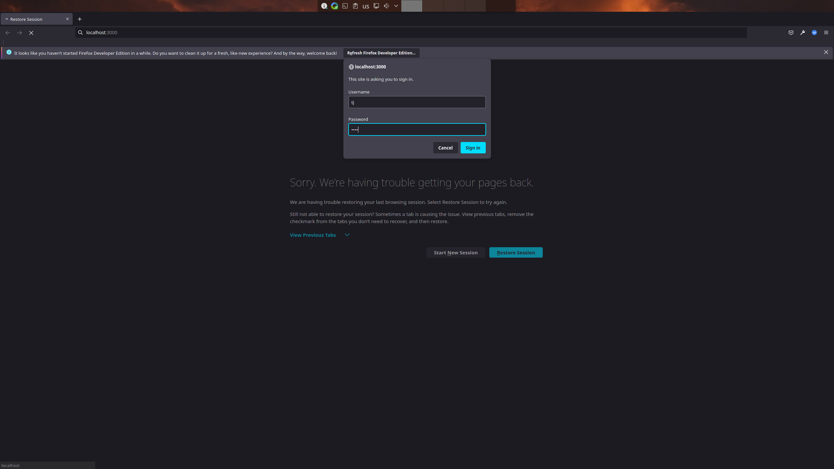This screenshot has height=469, width=834.
Task: Open the developer tools wrench icon
Action: [x=802, y=33]
